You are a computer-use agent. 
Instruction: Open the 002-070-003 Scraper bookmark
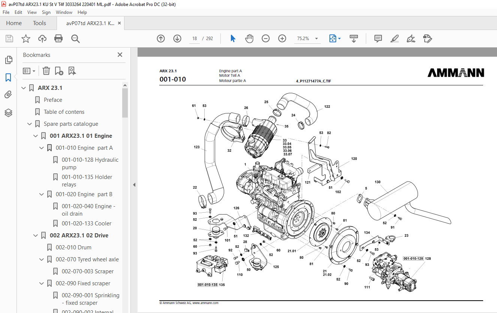tap(88, 271)
